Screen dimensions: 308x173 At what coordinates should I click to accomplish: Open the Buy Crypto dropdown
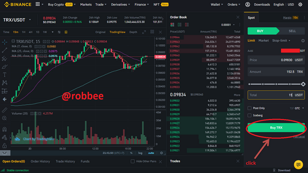tap(62, 4)
